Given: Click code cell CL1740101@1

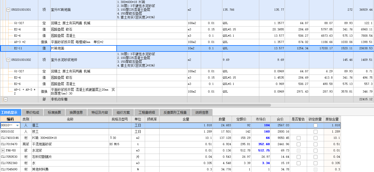Looking at the screenshot, I should pyautogui.click(x=10, y=138).
